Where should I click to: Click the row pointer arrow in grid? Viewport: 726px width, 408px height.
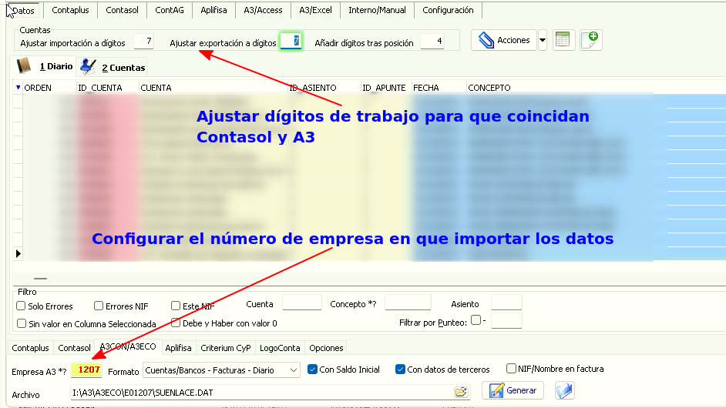point(18,253)
